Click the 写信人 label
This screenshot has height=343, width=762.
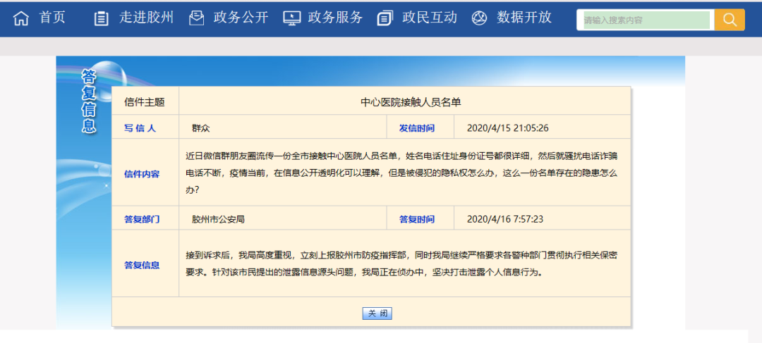pyautogui.click(x=140, y=129)
